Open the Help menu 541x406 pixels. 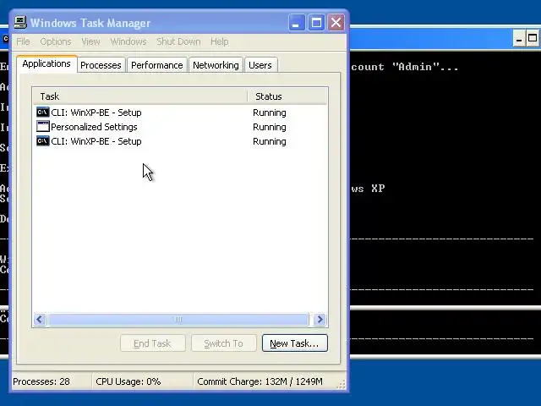pos(220,41)
